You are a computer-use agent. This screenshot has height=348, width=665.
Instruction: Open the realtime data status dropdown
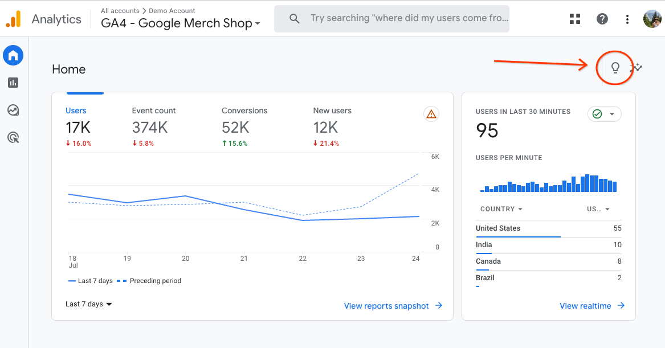[605, 114]
